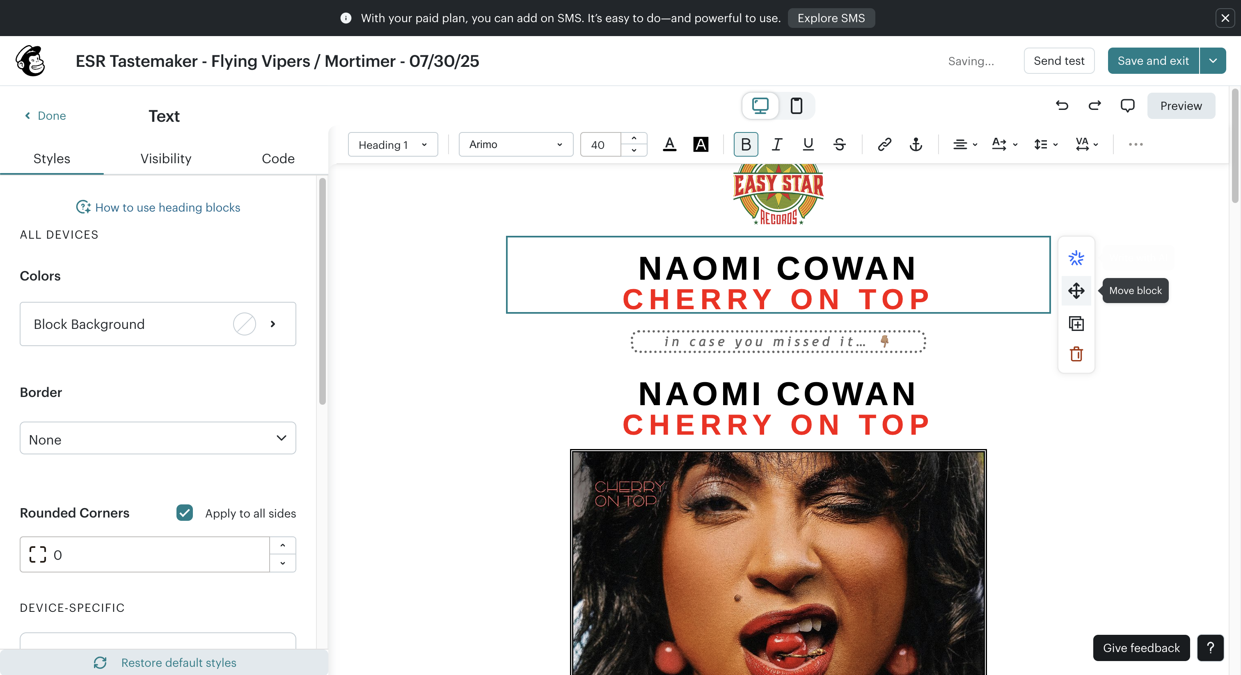Open the Heading 1 style dropdown
The width and height of the screenshot is (1241, 675).
(393, 144)
